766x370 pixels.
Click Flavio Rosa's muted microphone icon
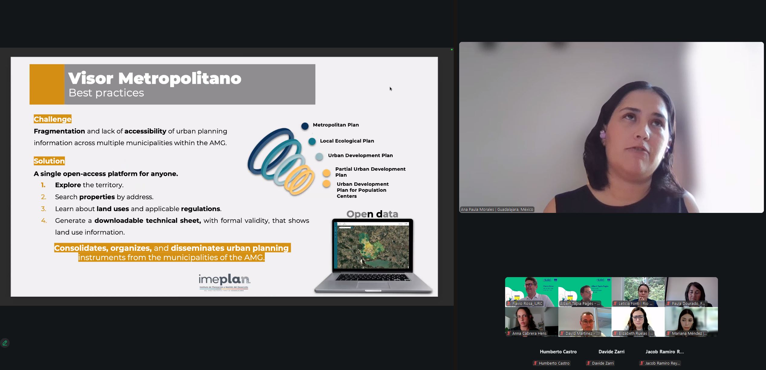pyautogui.click(x=509, y=304)
